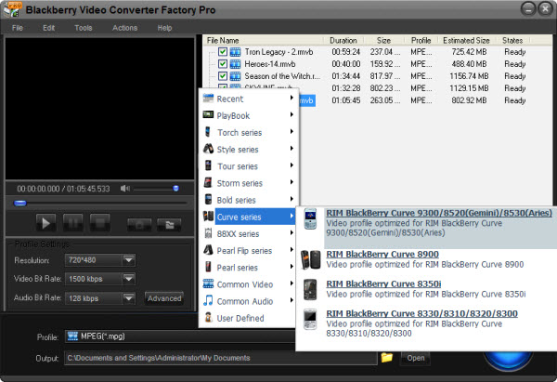
Task: Click the Open output folder button
Action: (x=416, y=358)
